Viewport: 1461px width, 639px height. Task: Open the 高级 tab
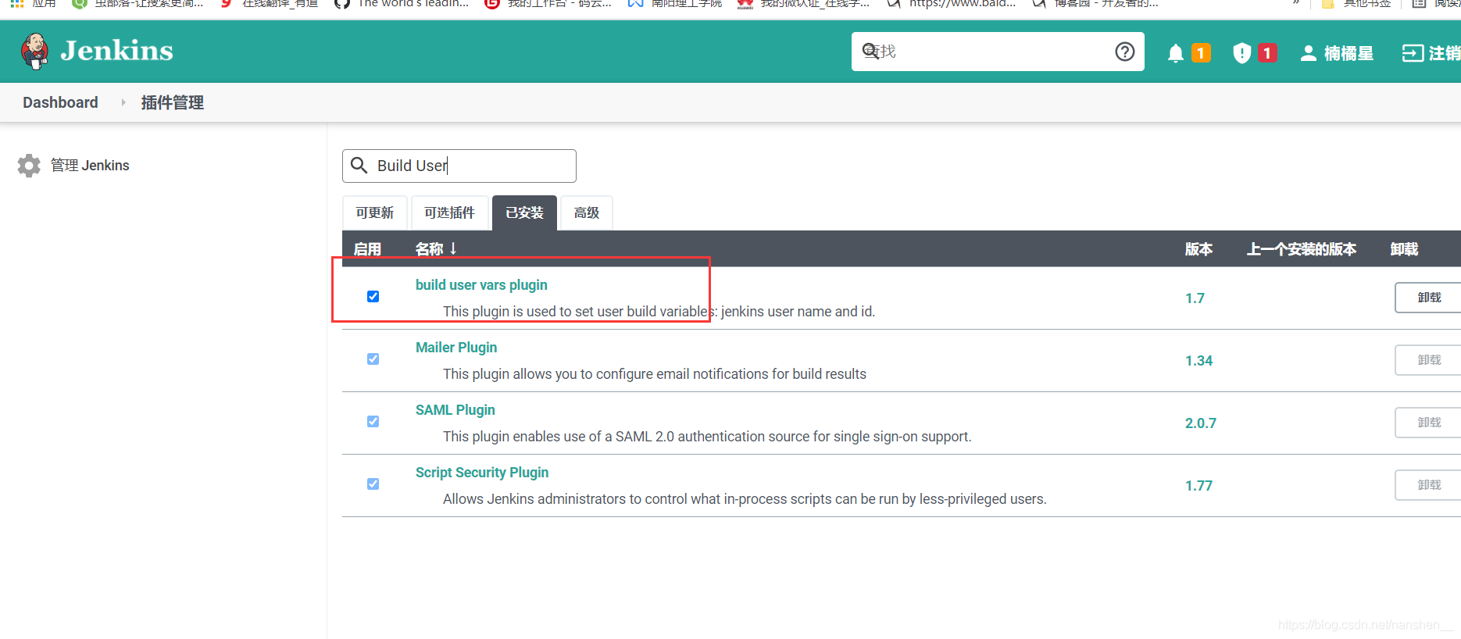tap(587, 212)
